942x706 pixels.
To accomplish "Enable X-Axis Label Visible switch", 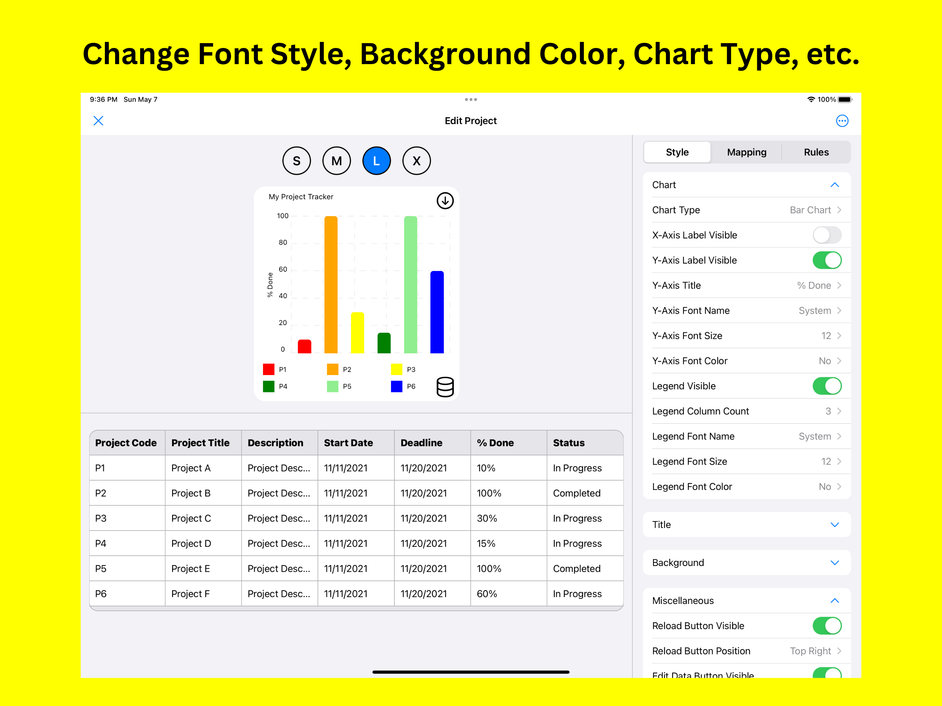I will 827,235.
